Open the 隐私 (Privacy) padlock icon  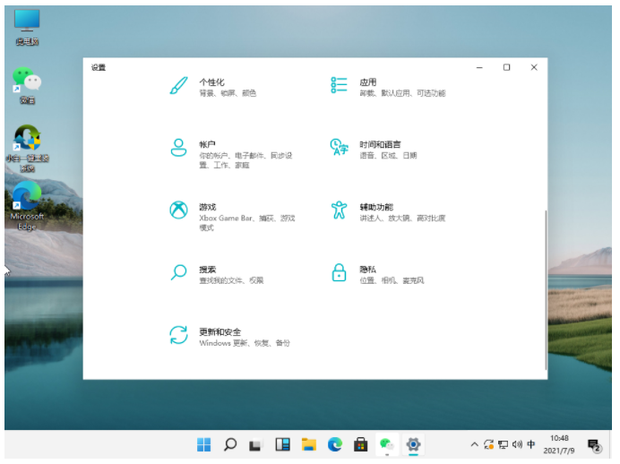[339, 272]
